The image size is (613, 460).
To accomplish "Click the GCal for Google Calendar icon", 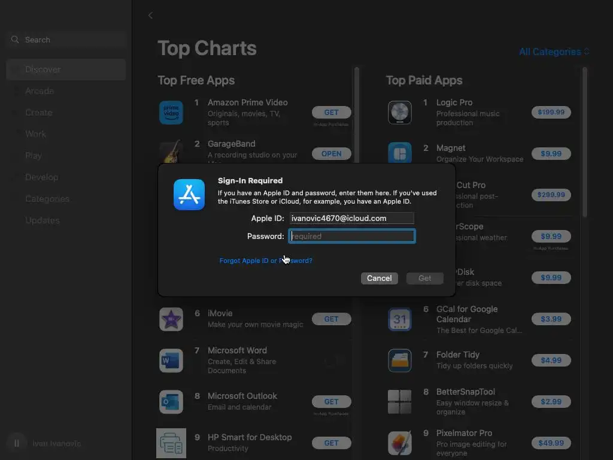I will [x=399, y=319].
